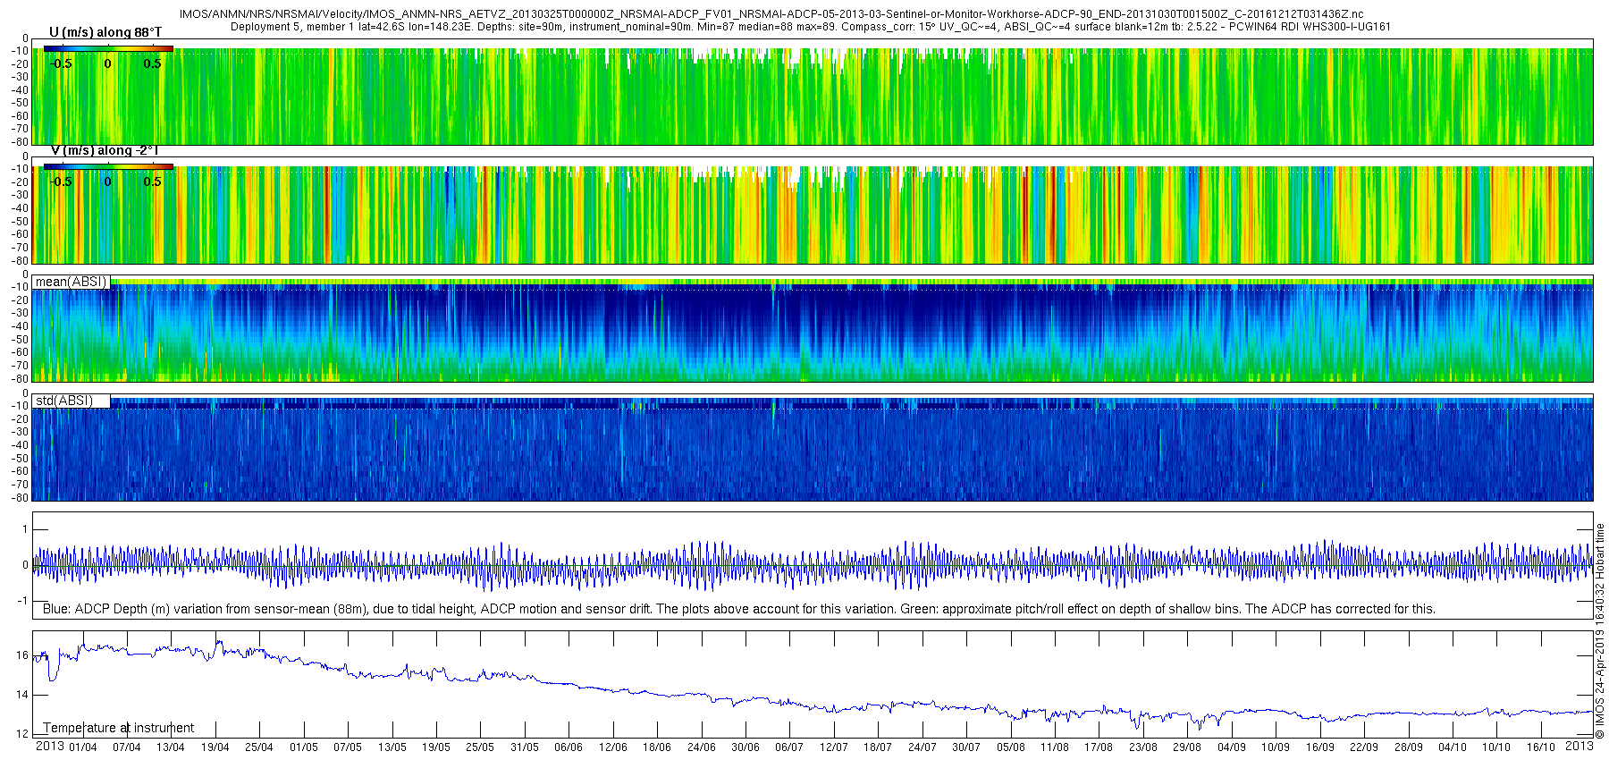Click the '17/08' date tick label

pos(1099,747)
